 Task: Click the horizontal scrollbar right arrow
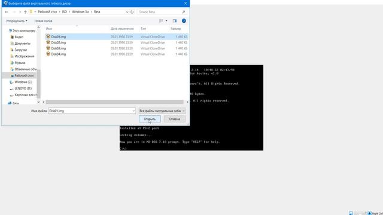187,102
